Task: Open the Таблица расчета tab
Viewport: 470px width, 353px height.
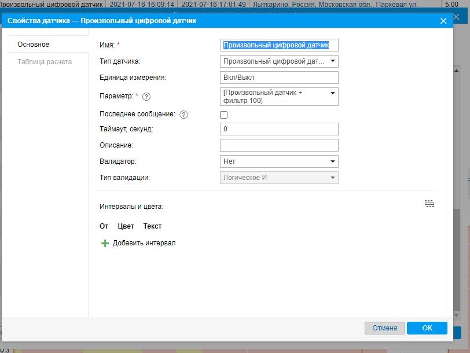Action: (x=45, y=62)
